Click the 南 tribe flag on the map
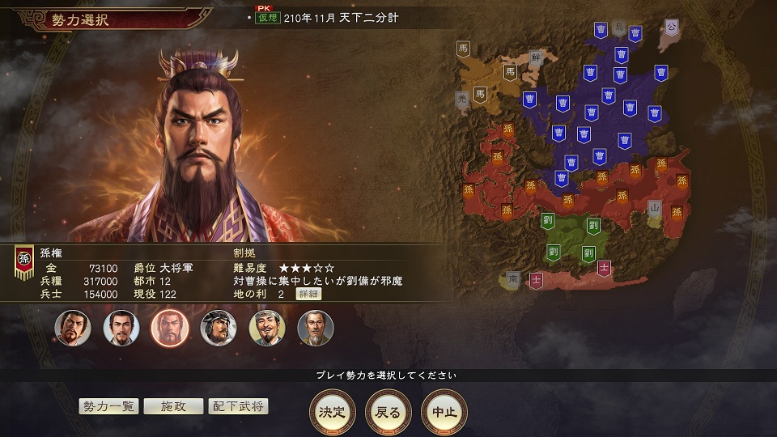Image resolution: width=777 pixels, height=437 pixels. (x=513, y=279)
